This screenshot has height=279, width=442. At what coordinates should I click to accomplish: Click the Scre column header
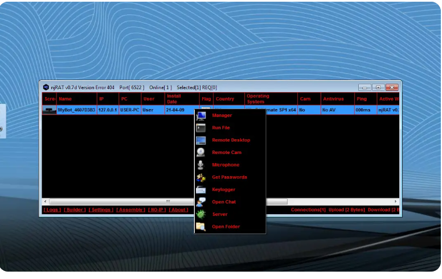tap(50, 99)
